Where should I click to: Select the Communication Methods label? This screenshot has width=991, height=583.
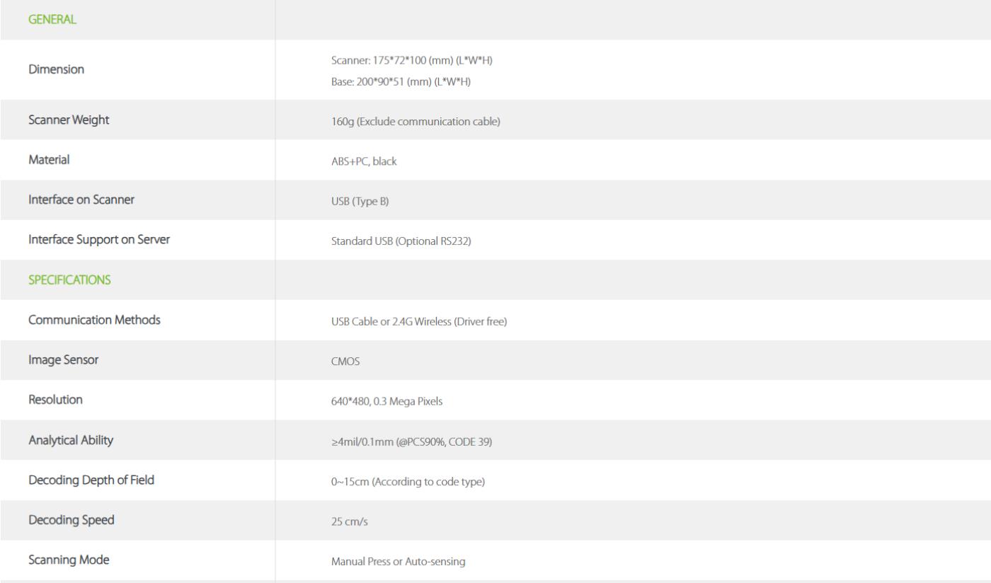(x=94, y=320)
